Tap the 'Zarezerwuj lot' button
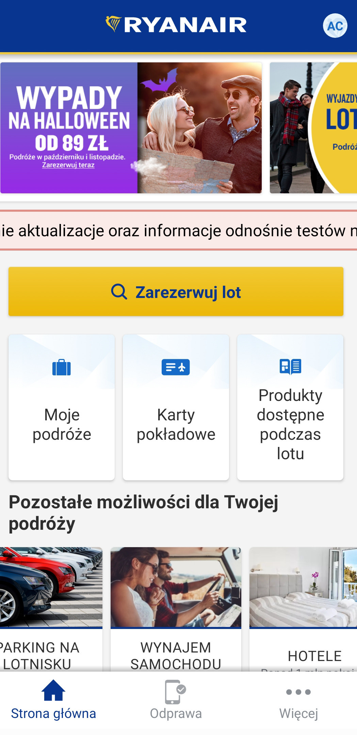Screen dimensions: 357x735 click(176, 291)
